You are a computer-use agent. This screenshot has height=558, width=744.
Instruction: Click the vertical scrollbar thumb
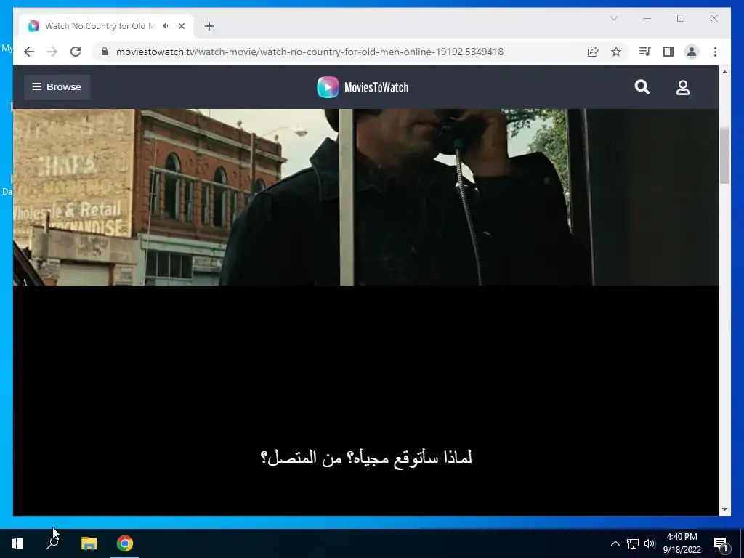click(724, 155)
